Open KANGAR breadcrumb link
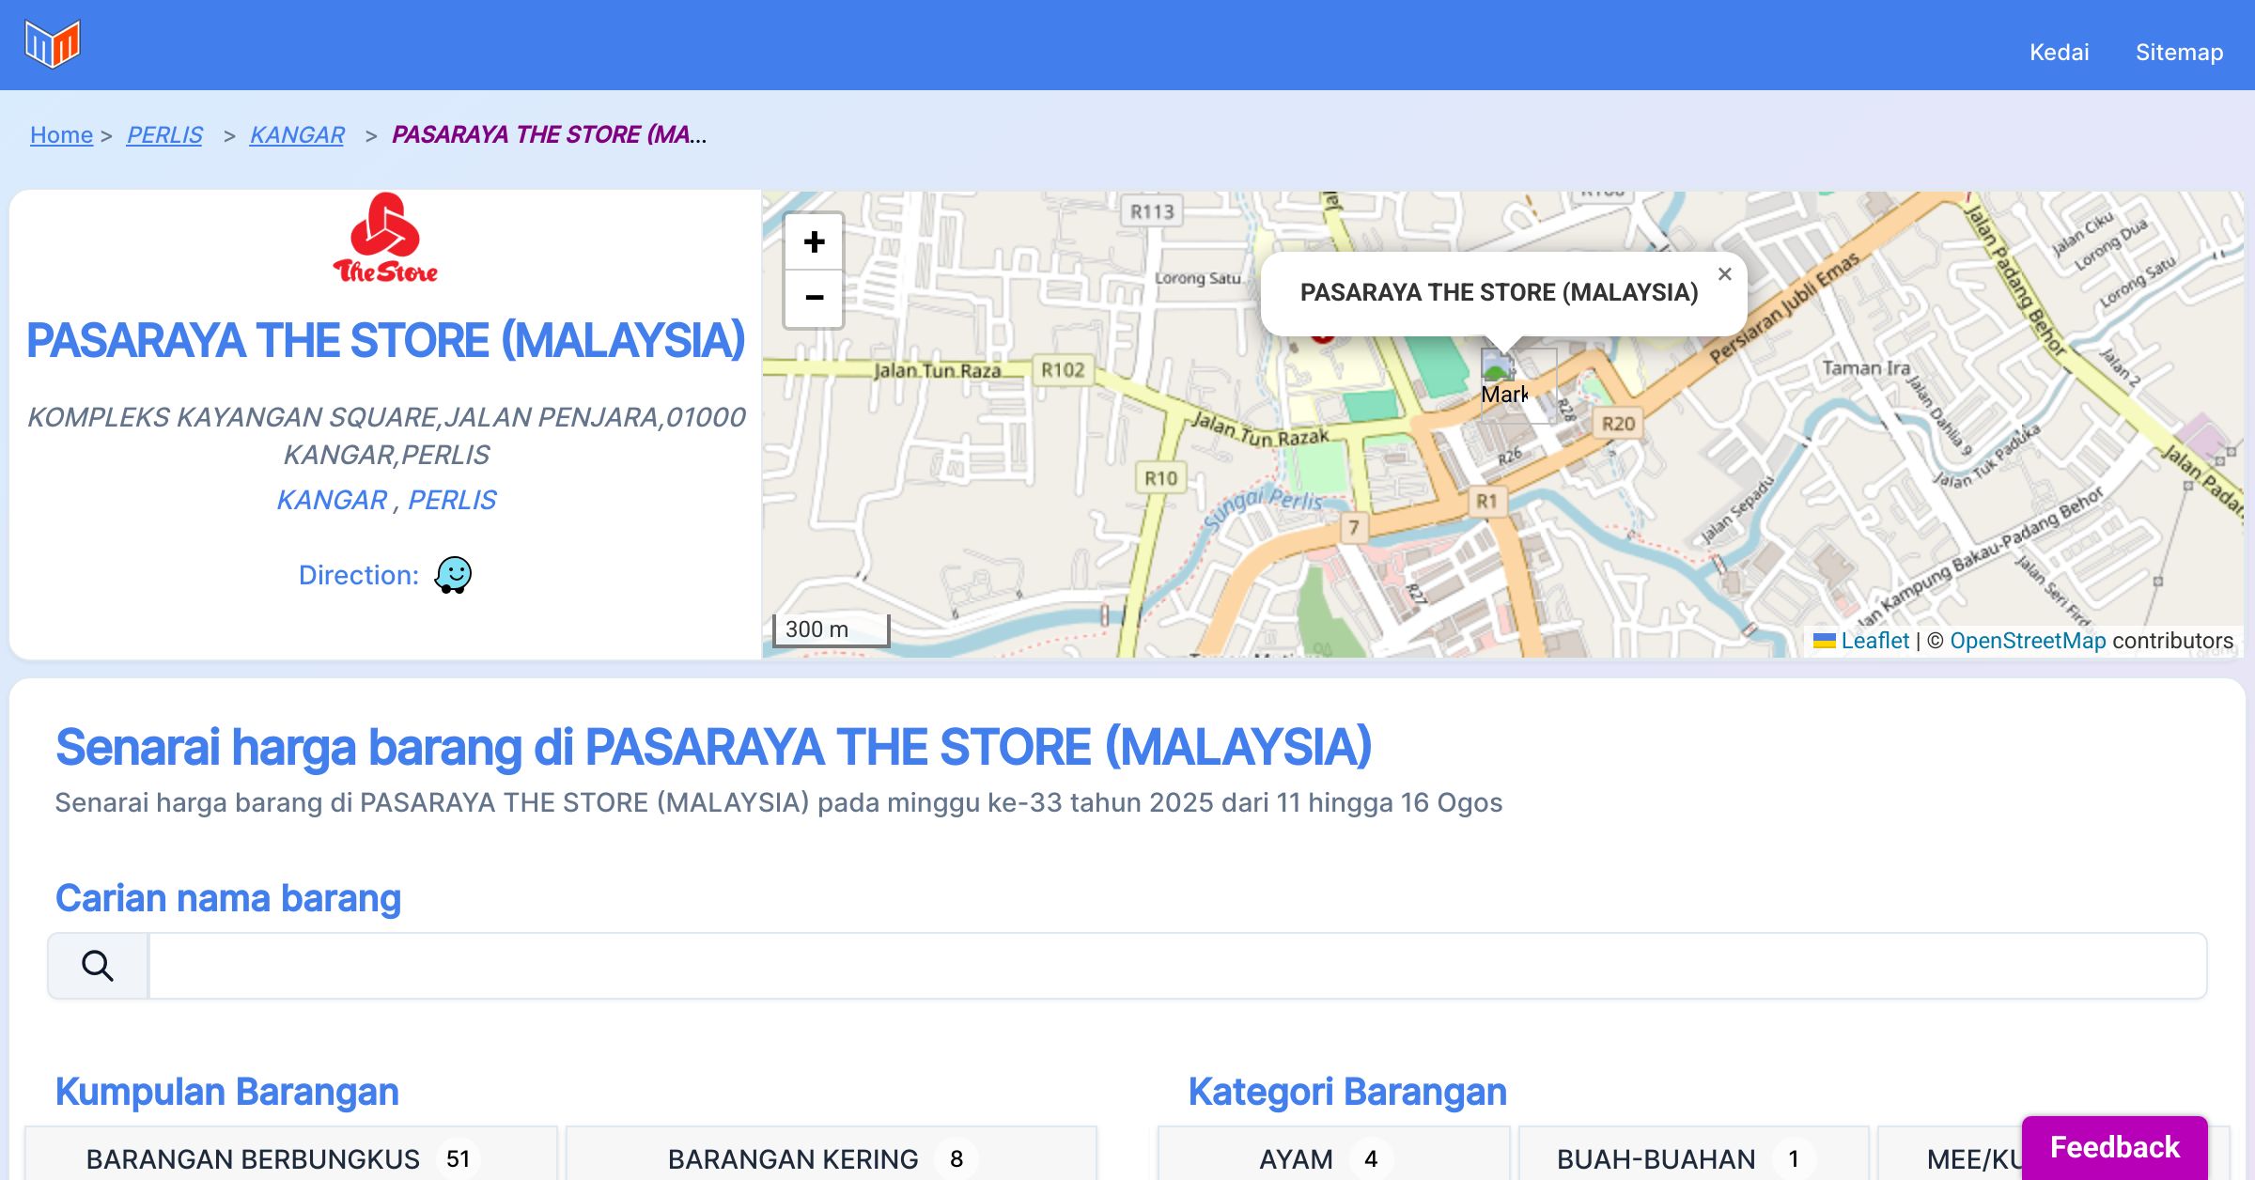 (x=297, y=134)
